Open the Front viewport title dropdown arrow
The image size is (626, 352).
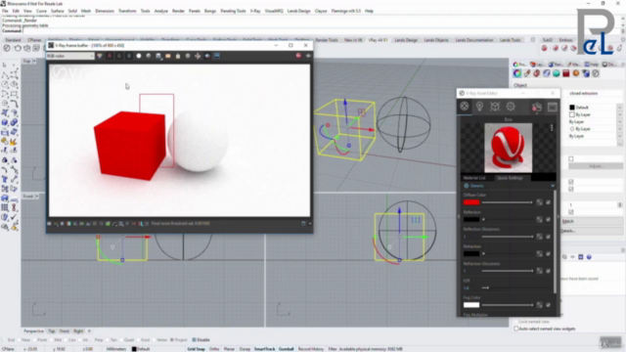pyautogui.click(x=37, y=197)
